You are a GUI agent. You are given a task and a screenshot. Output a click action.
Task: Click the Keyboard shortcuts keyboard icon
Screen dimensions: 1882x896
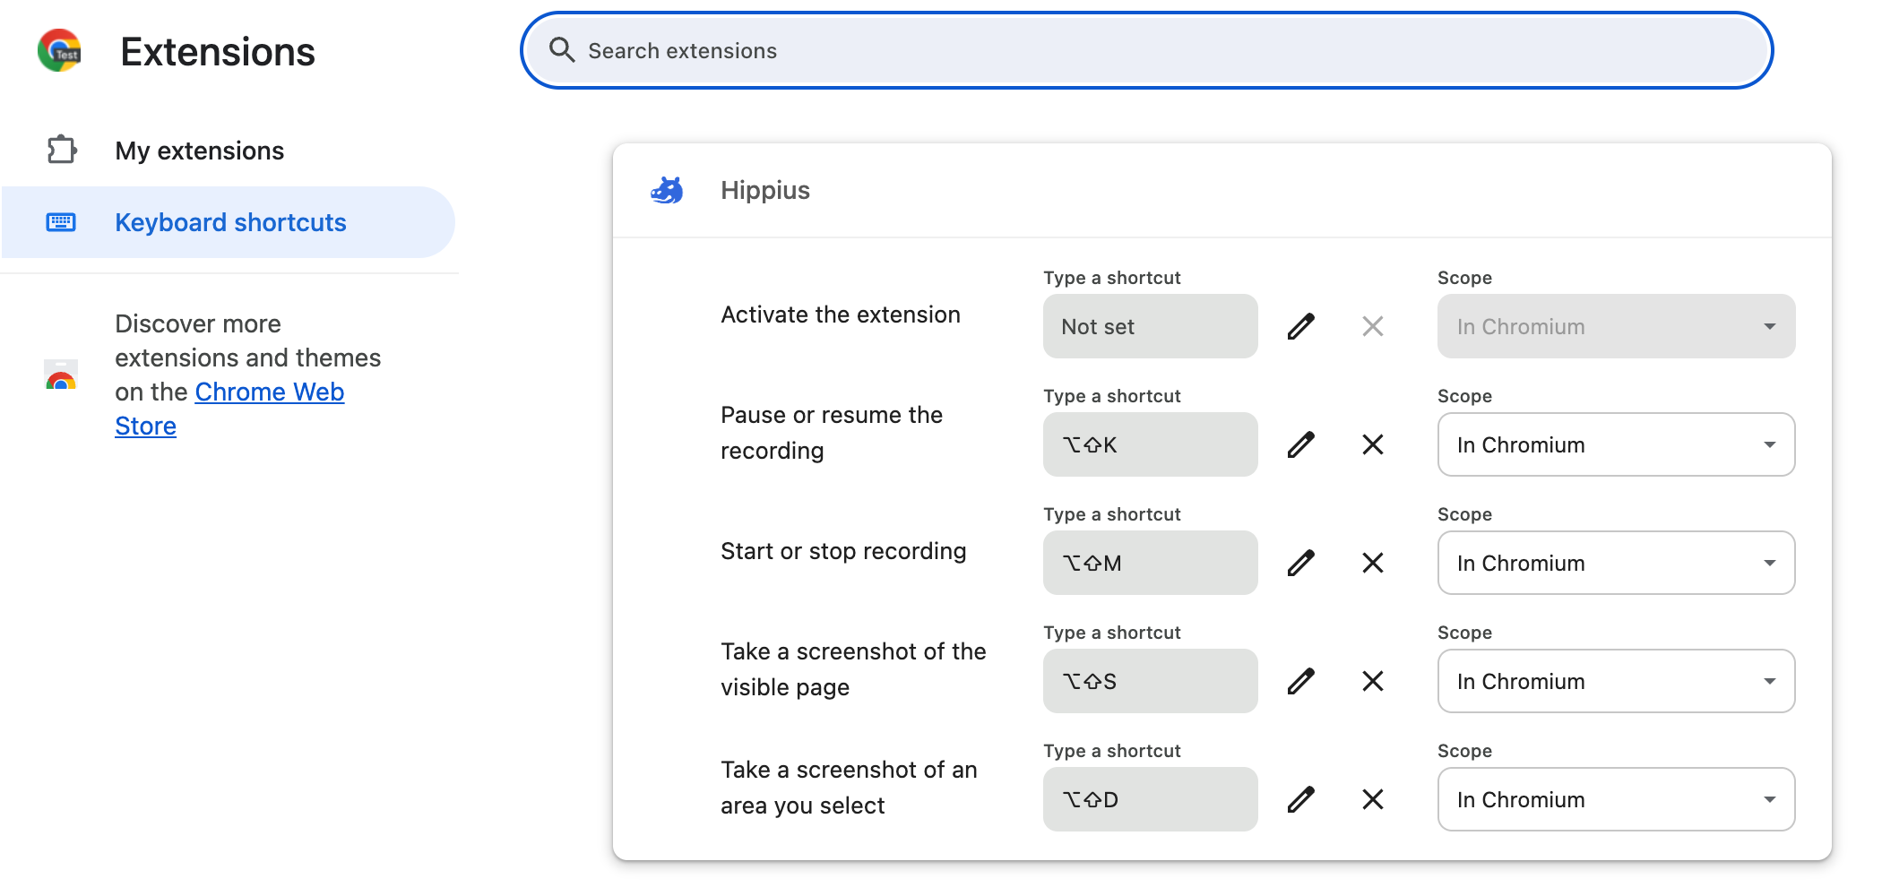click(61, 221)
